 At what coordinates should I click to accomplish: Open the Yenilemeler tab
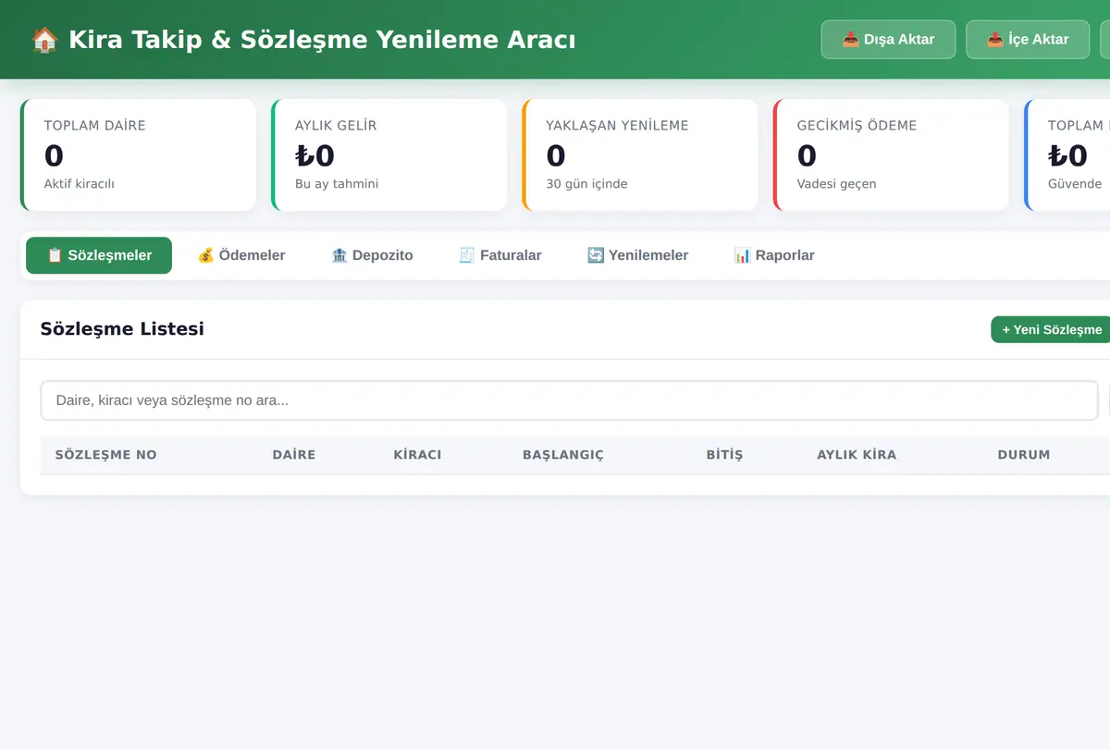click(x=638, y=255)
